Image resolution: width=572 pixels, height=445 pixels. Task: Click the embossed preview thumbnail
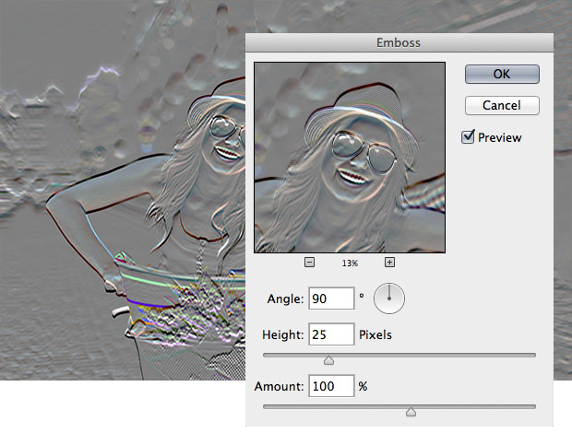pos(350,158)
